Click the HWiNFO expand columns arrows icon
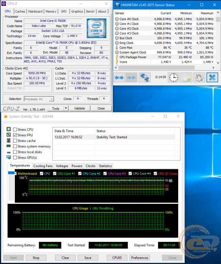 pos(119,78)
